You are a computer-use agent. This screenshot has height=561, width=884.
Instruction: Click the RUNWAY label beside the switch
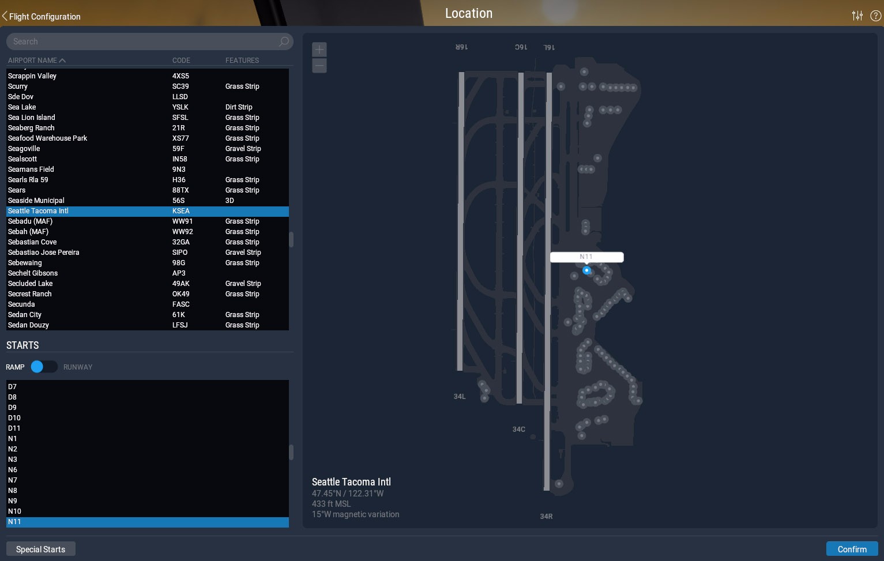click(x=78, y=367)
